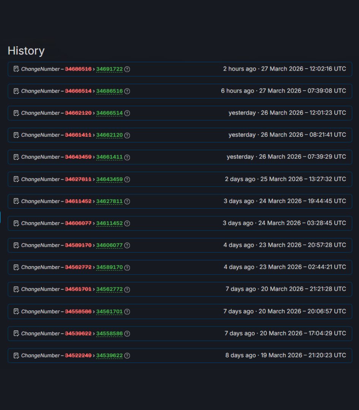Viewport: 359px width, 410px height.
Task: Select timestamp 27 March 2026 – 12:02:16 UTC
Action: pos(304,69)
